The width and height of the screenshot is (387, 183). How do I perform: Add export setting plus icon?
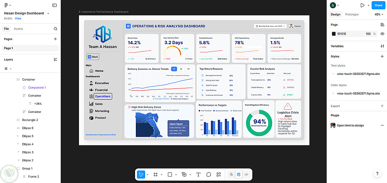(x=382, y=106)
